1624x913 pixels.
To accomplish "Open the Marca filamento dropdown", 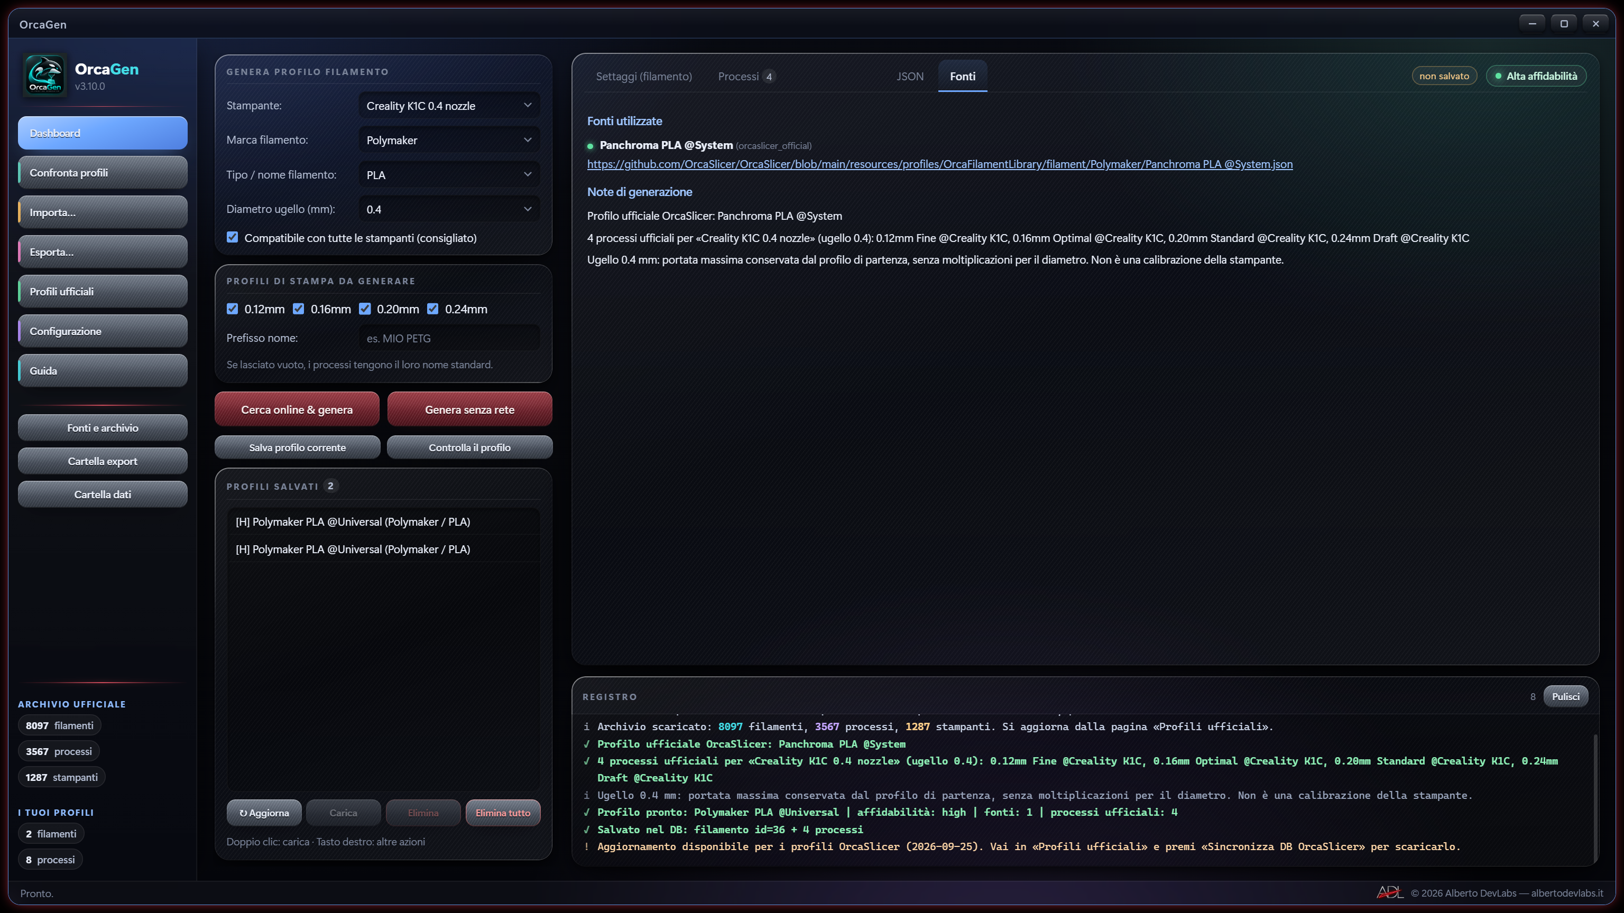I will coord(449,140).
